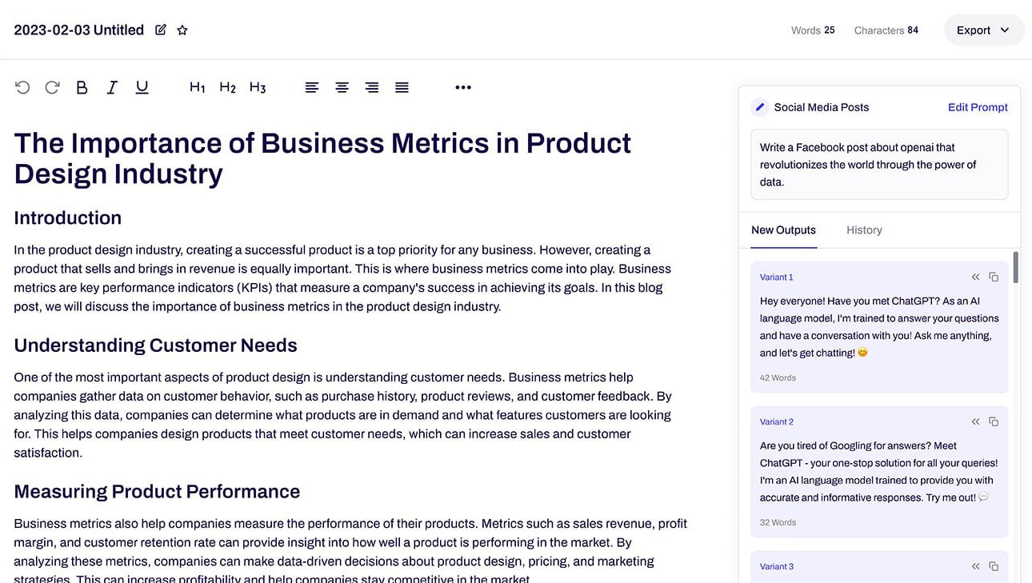Image resolution: width=1032 pixels, height=583 pixels.
Task: Center align the text
Action: [342, 87]
